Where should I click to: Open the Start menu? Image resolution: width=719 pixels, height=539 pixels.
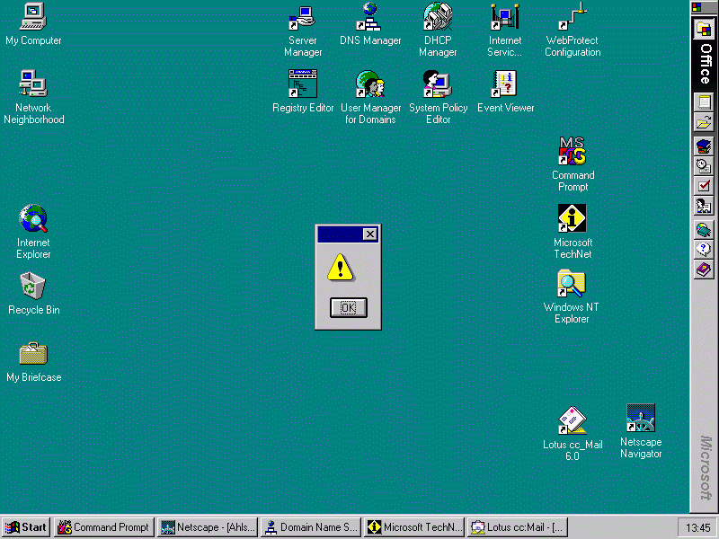click(26, 527)
